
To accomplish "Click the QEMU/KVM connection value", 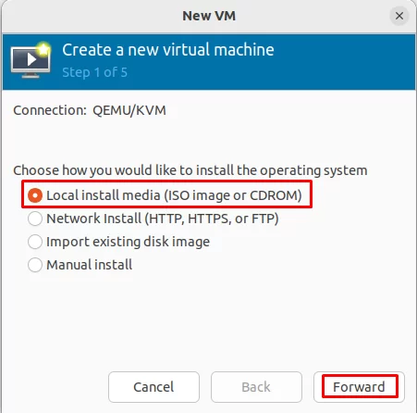I will 129,110.
